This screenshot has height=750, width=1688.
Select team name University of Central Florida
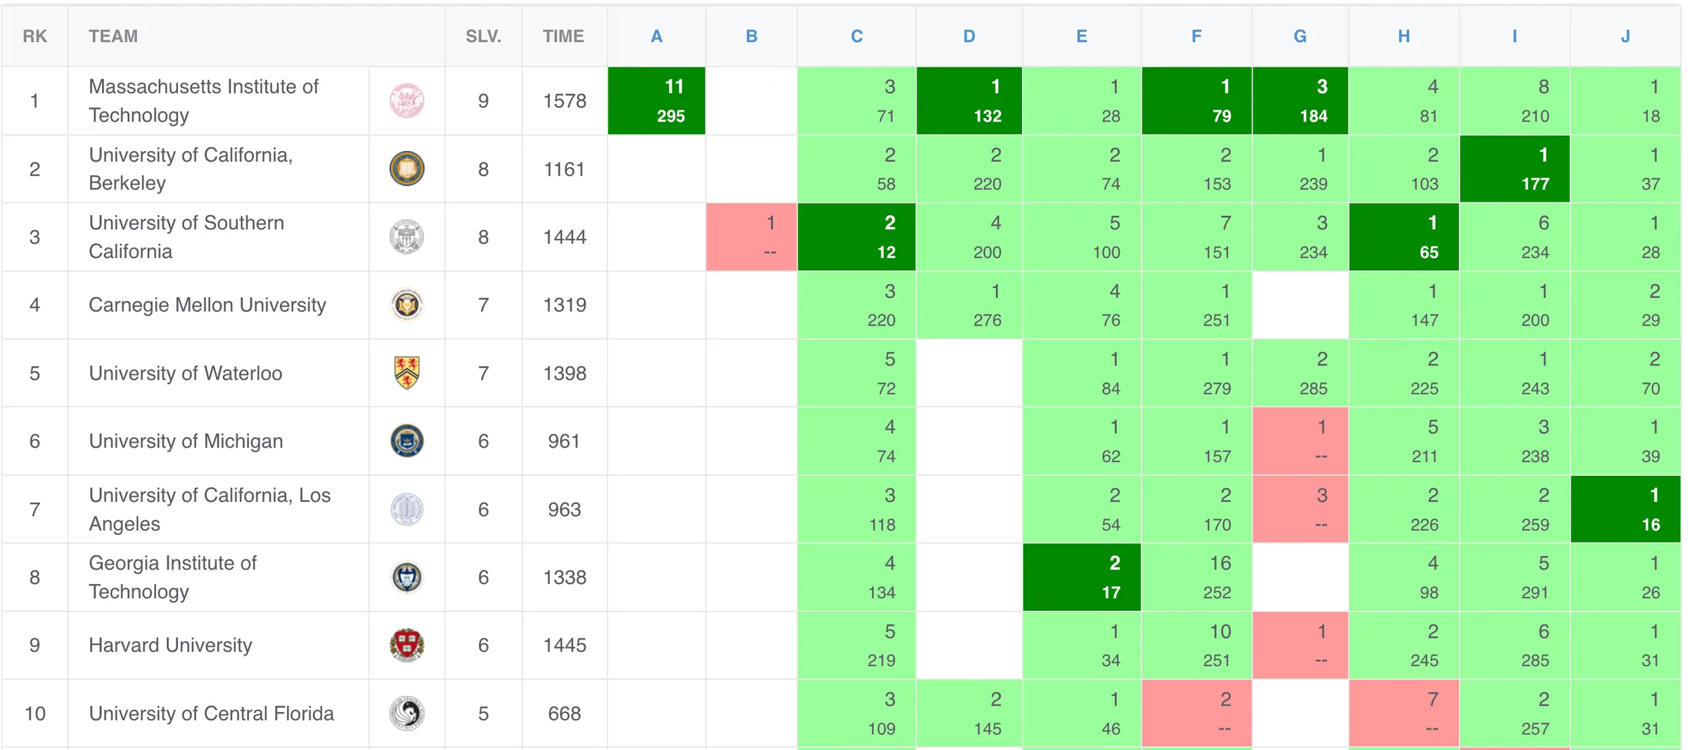(211, 713)
